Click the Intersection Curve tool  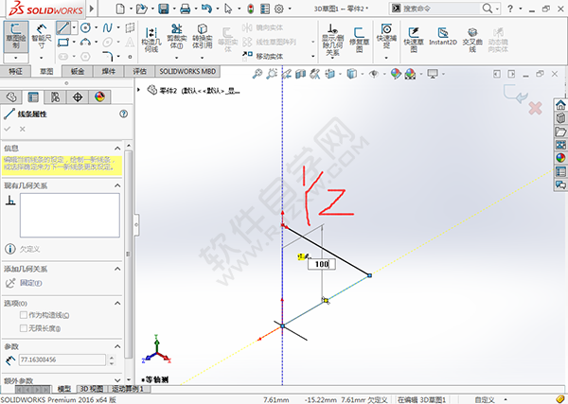(x=472, y=39)
